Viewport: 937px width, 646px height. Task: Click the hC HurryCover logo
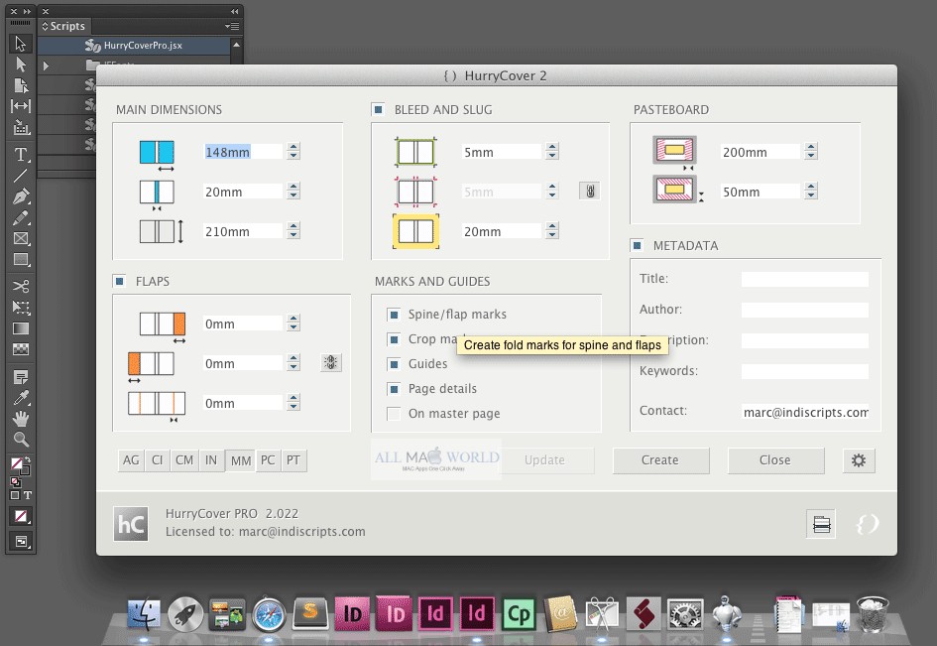pos(131,524)
